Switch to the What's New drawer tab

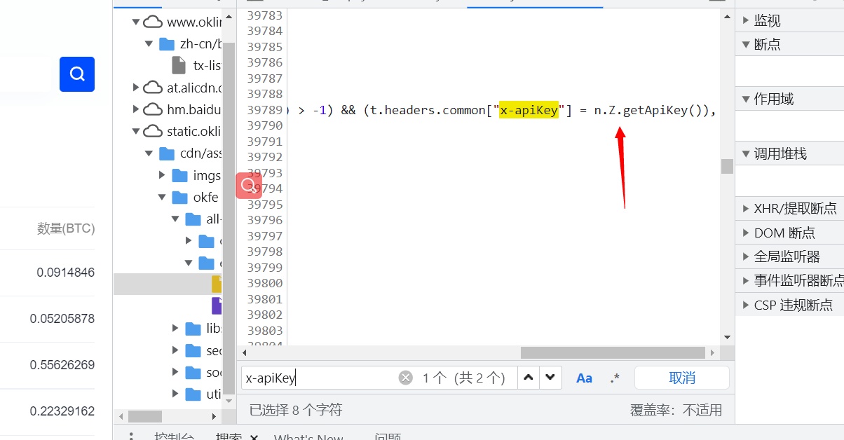(x=308, y=436)
